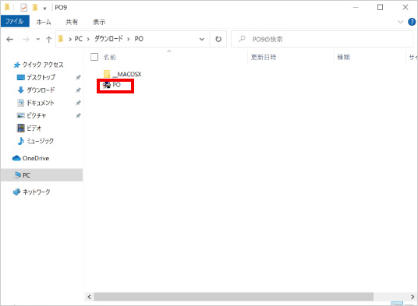Screen dimensions: 418x306
Task: Select the PO application file
Action: point(112,85)
